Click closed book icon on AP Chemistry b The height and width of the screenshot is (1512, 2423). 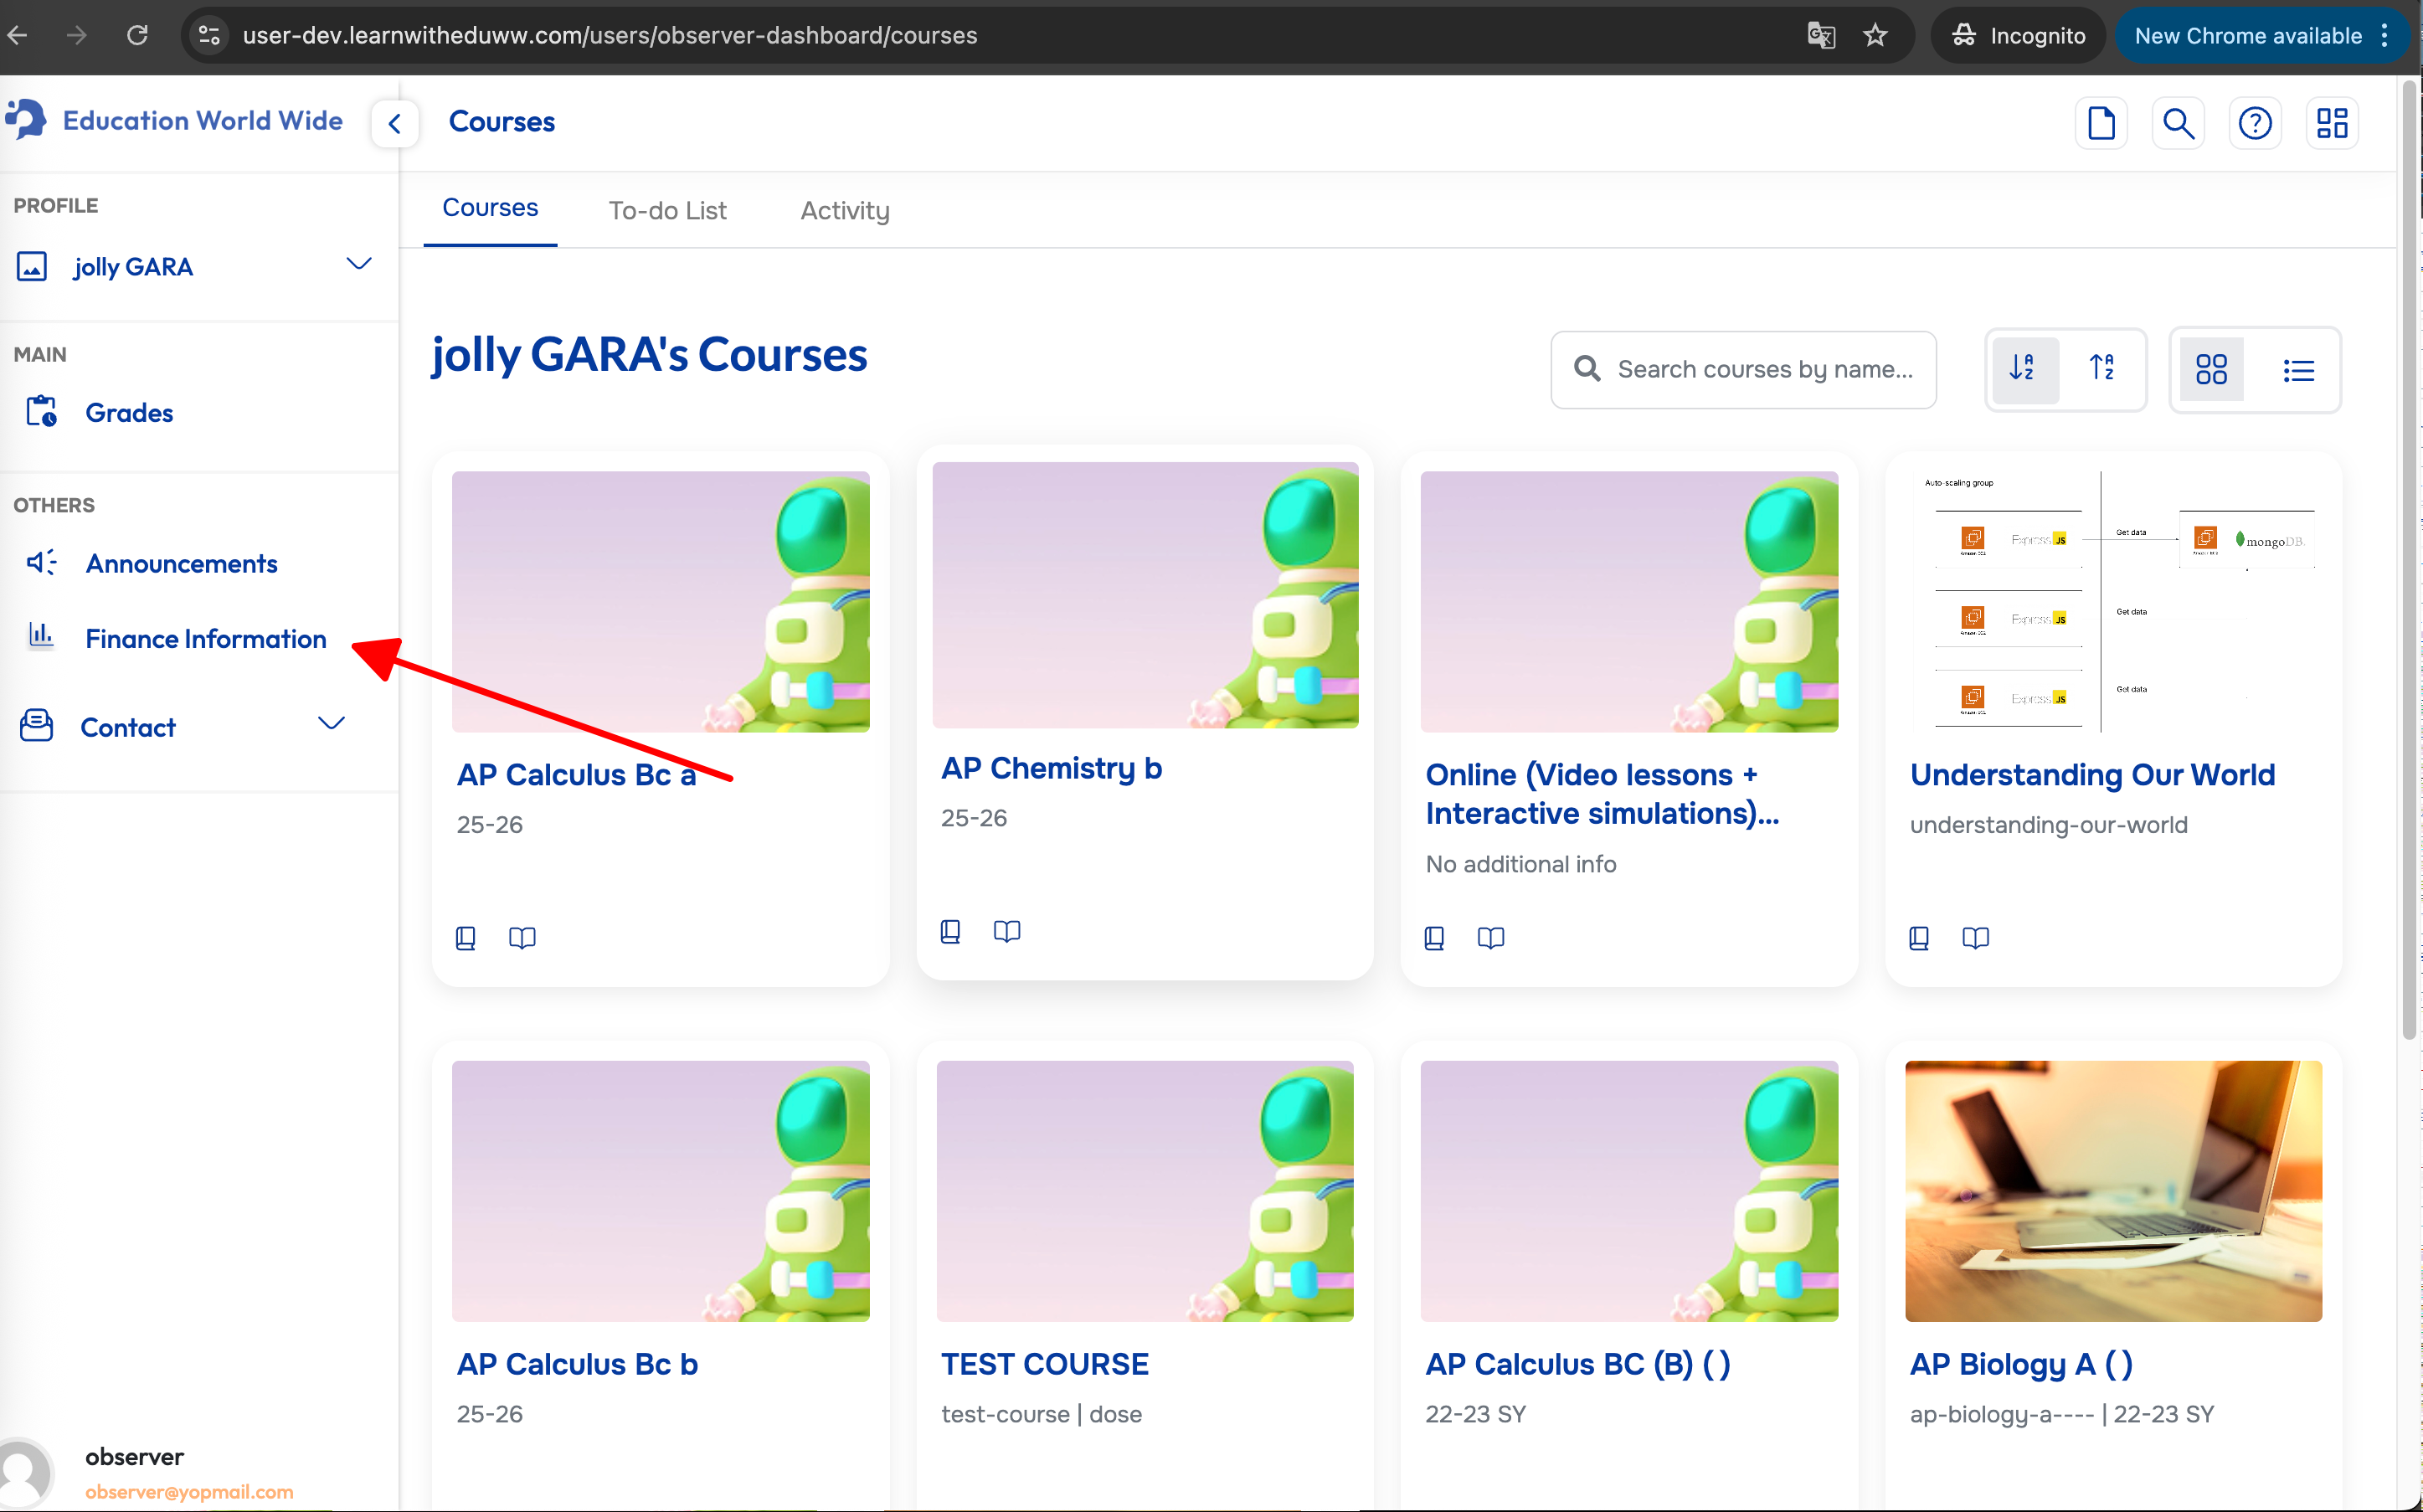click(x=950, y=931)
